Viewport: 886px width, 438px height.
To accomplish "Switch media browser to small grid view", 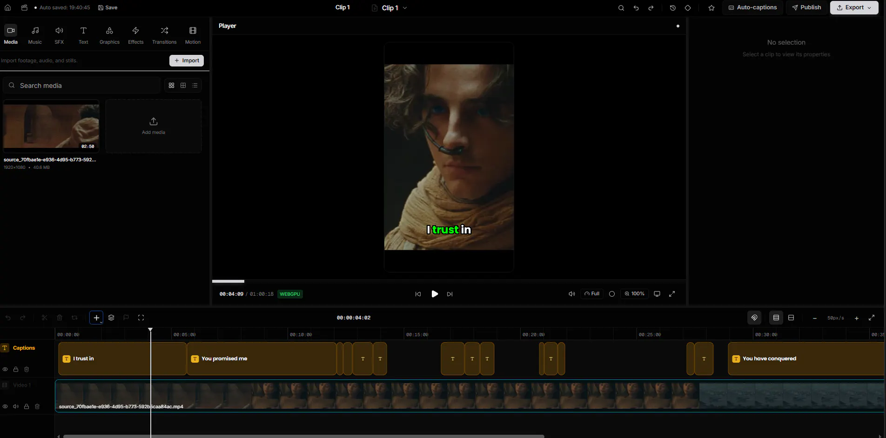I will (x=183, y=86).
